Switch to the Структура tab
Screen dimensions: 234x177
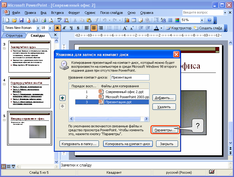(14, 36)
